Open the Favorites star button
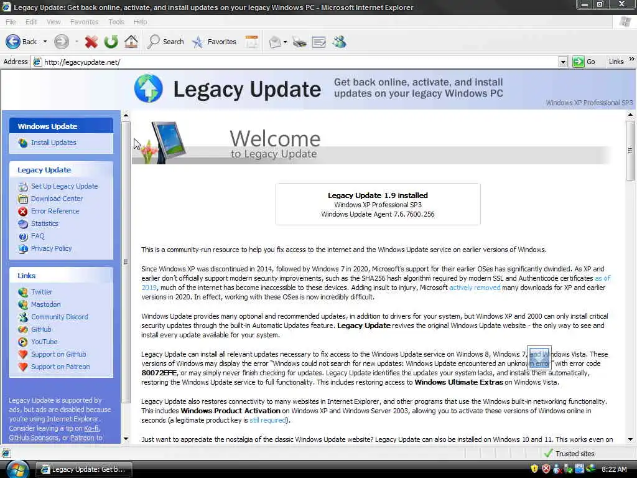This screenshot has height=478, width=637. (214, 42)
